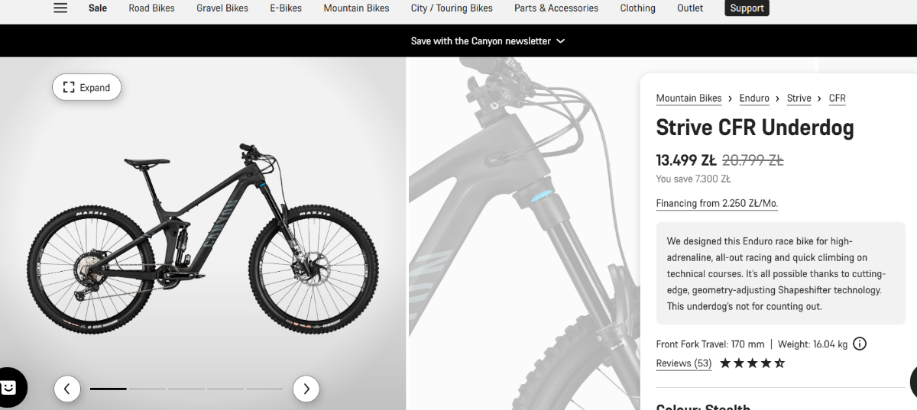Open the hamburger navigation menu
The width and height of the screenshot is (917, 410).
[60, 8]
